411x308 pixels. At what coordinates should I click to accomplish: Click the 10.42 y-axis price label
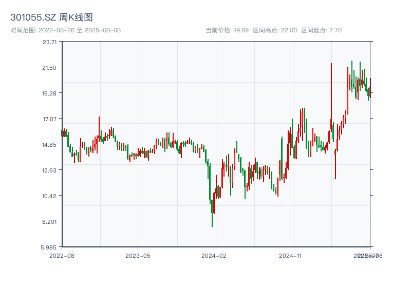(50, 196)
